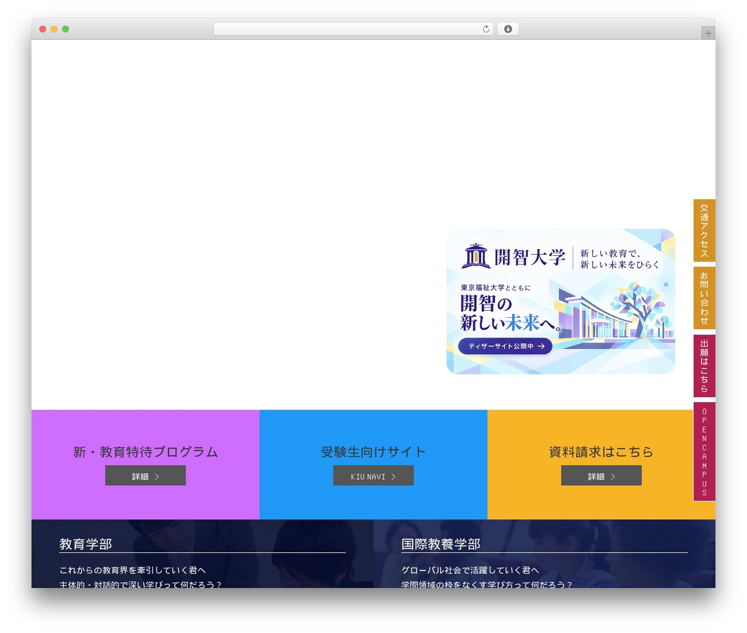Minimize the browser window with the yellow button
Viewport: 747px width, 633px height.
click(x=54, y=29)
